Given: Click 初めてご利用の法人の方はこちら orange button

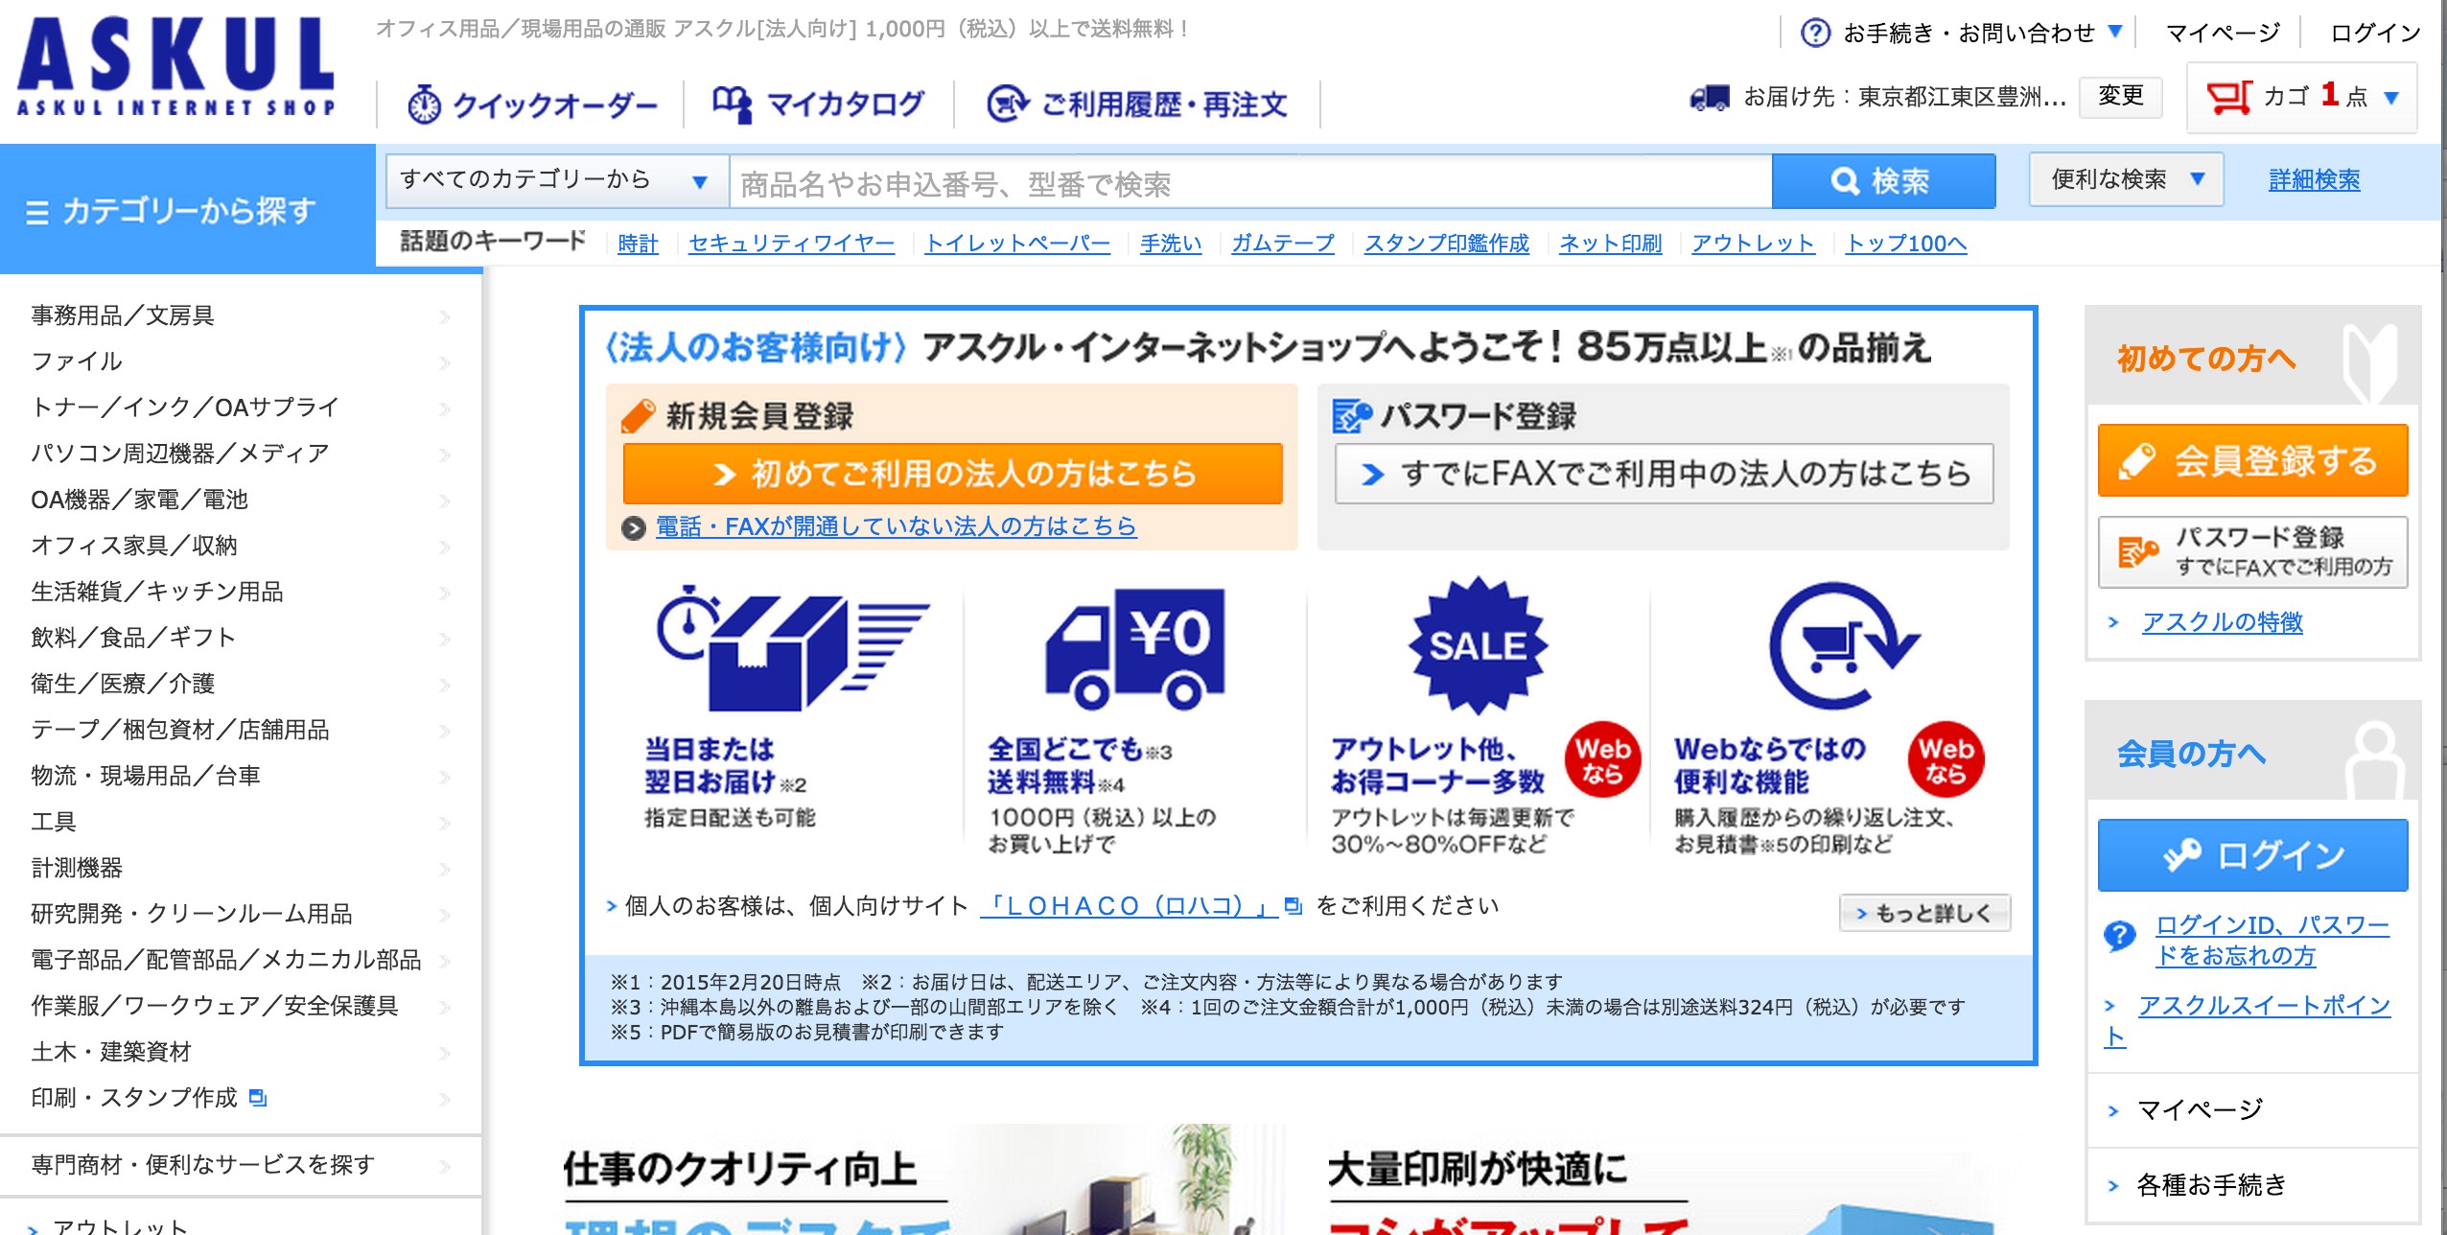Looking at the screenshot, I should pos(952,474).
